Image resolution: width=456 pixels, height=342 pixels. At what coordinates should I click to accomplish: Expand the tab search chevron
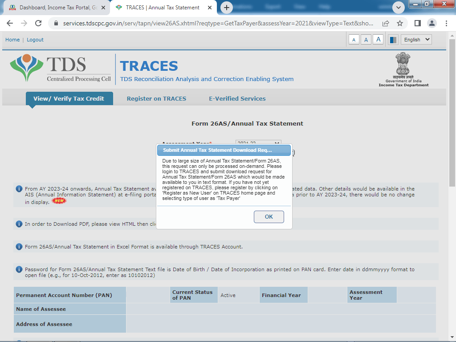[398, 8]
